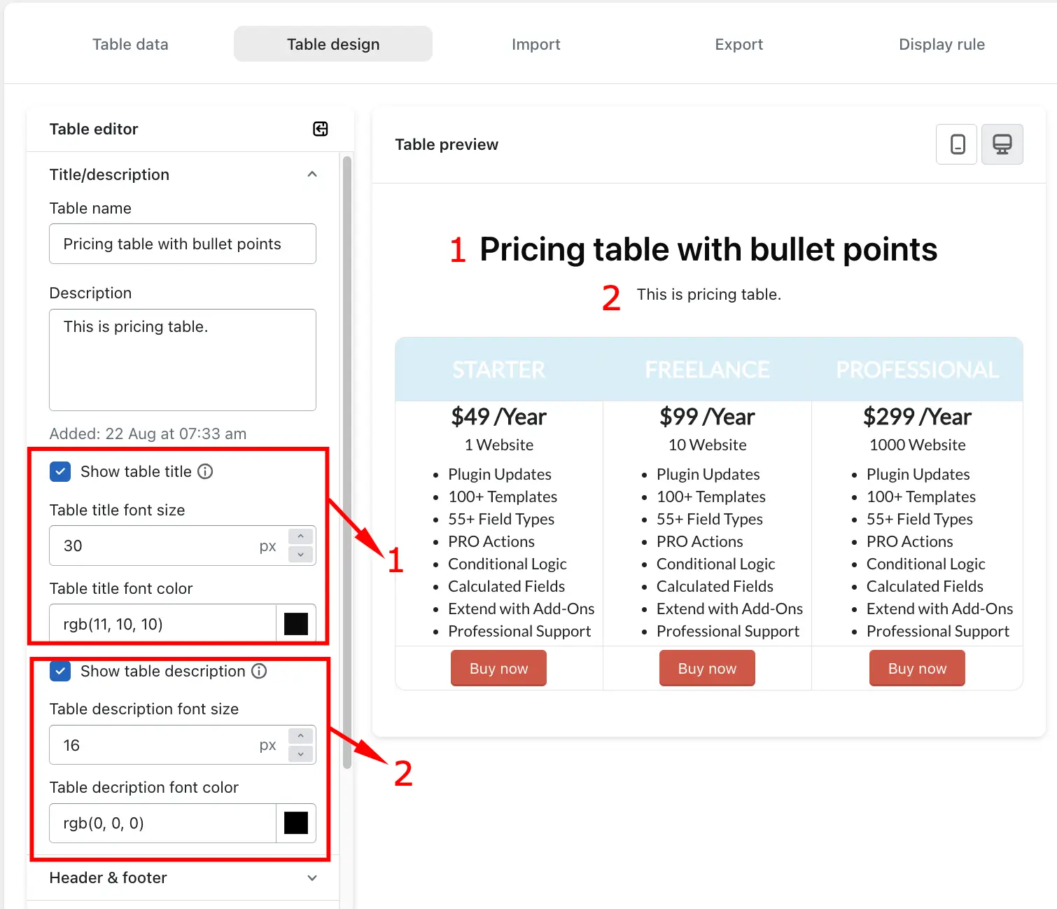This screenshot has height=909, width=1057.
Task: Click Buy now under STARTER plan
Action: pyautogui.click(x=498, y=668)
